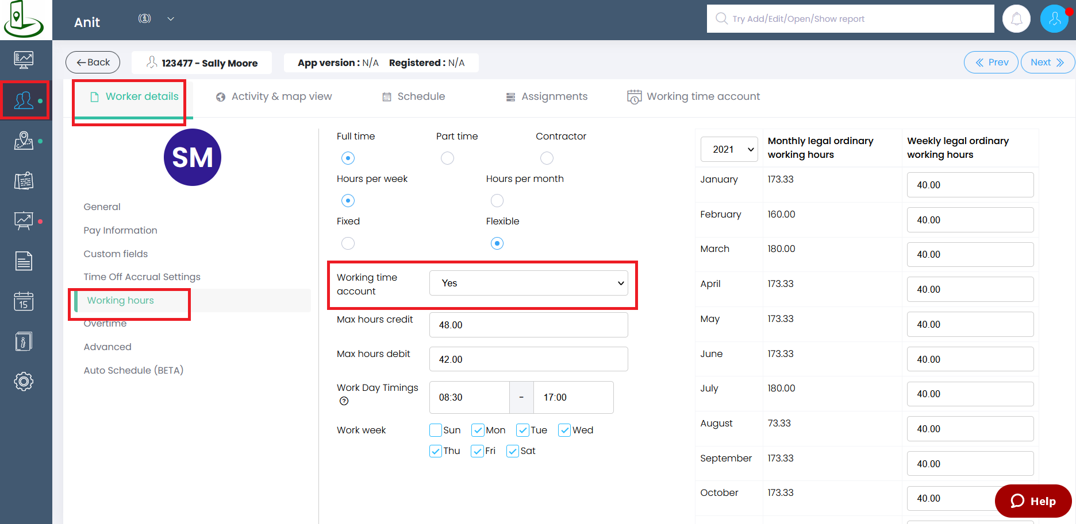Select the Hours per month option
The image size is (1076, 524).
click(x=497, y=200)
